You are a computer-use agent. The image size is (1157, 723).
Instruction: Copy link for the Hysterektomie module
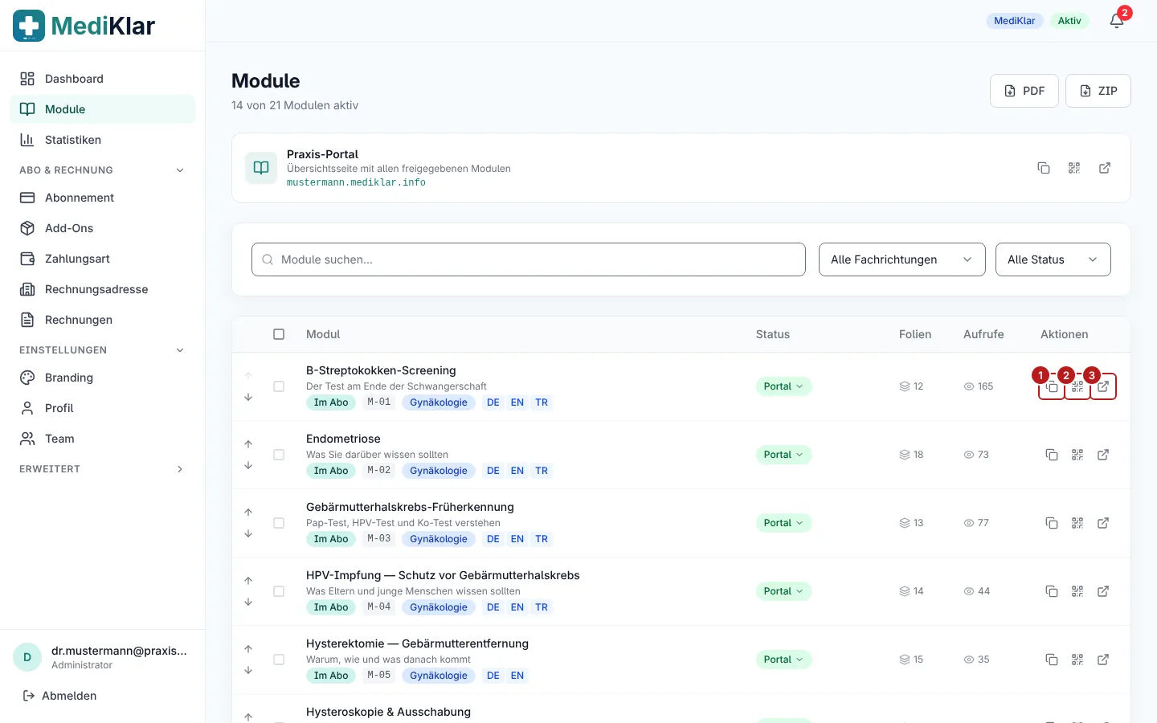(x=1052, y=660)
